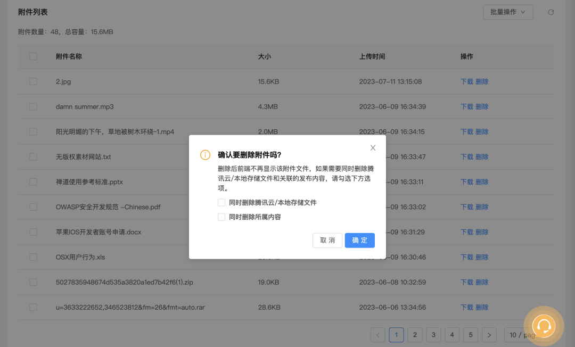This screenshot has height=347, width=575.
Task: Delete damn summer.mp3 via its 删除 link
Action: (482, 106)
